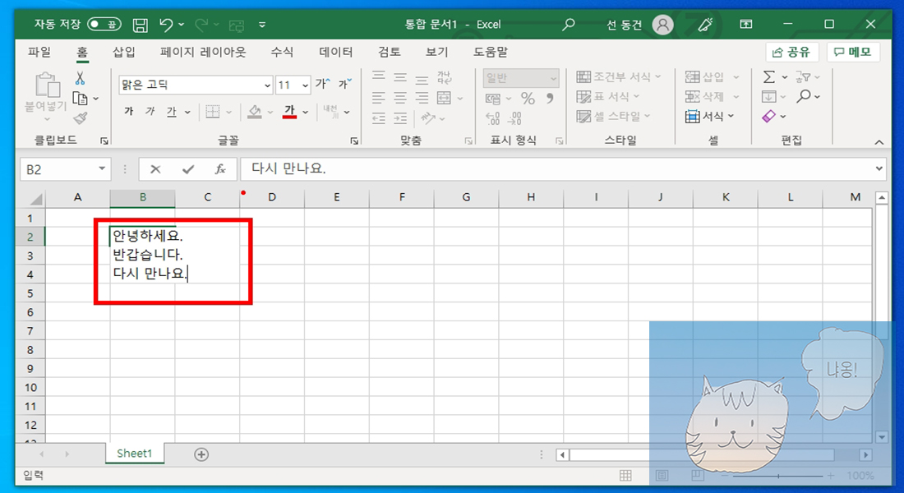Open the user account avatar
The image size is (904, 493).
pos(662,24)
